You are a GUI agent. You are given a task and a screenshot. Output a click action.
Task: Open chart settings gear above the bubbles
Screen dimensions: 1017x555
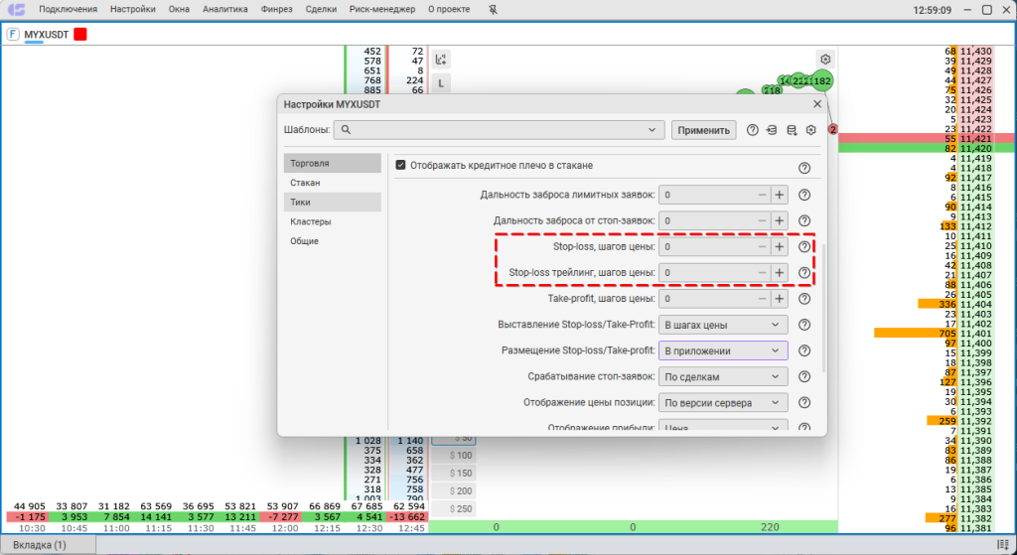(824, 59)
